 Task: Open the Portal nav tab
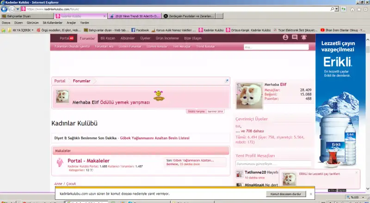pos(67,38)
